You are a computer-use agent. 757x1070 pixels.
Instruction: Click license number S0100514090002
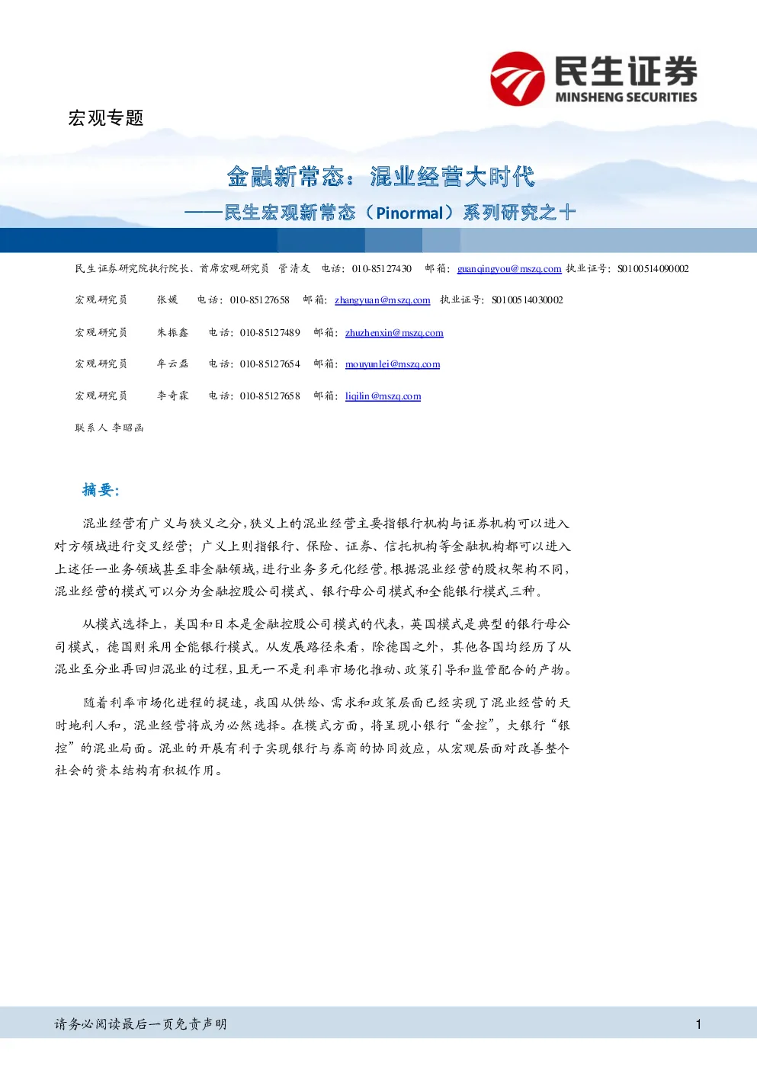point(653,269)
